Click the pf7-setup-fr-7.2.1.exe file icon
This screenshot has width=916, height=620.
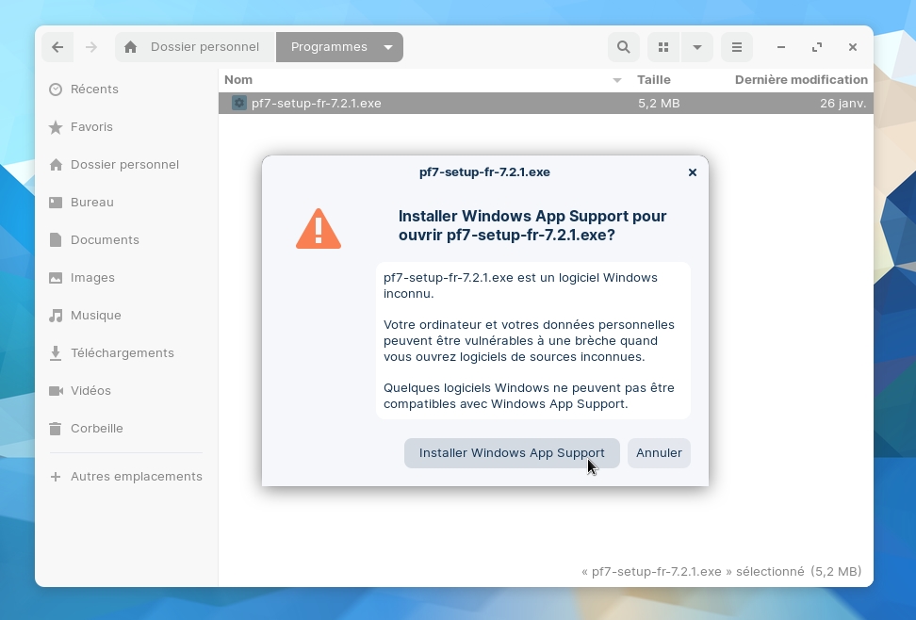click(x=239, y=103)
